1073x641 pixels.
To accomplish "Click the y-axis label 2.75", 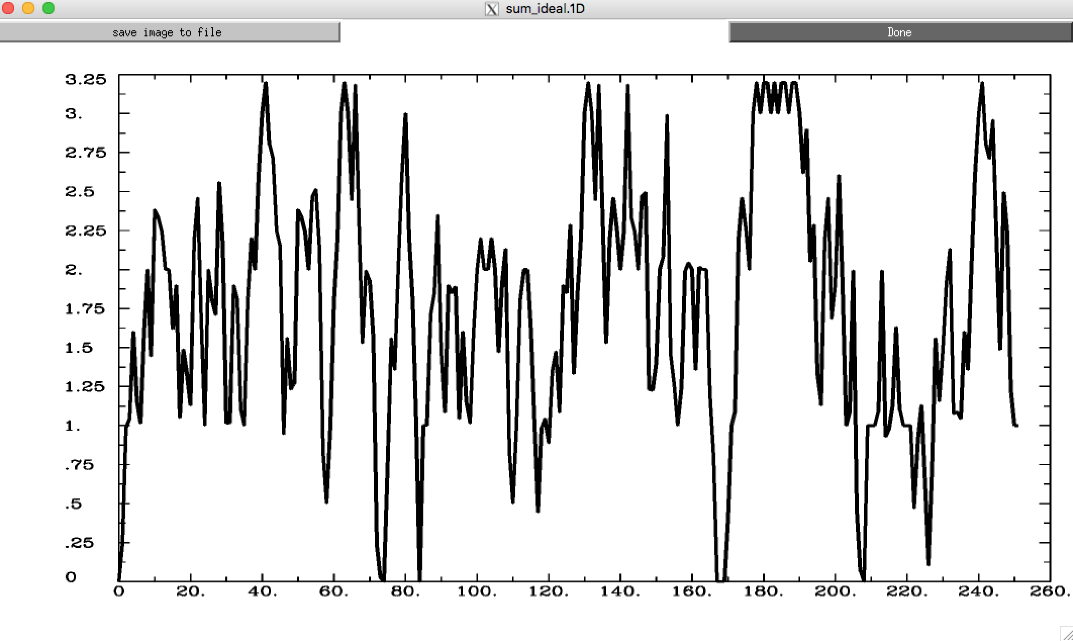I will [86, 153].
